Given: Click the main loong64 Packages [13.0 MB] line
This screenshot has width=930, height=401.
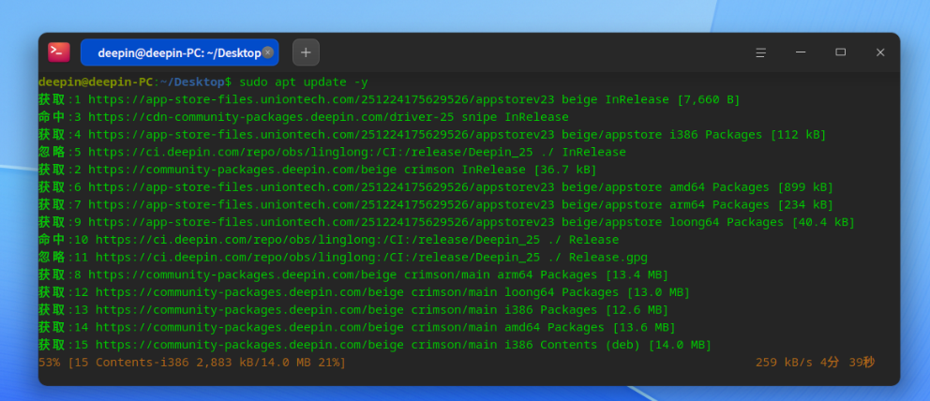Looking at the screenshot, I should point(364,292).
